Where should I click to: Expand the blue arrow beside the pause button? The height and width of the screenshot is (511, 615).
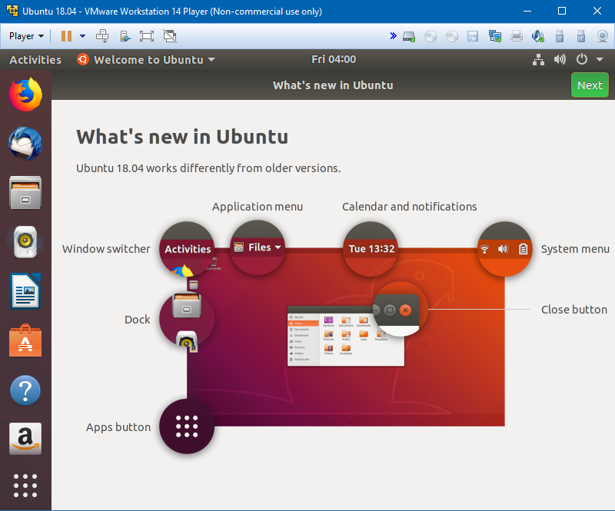tap(83, 36)
